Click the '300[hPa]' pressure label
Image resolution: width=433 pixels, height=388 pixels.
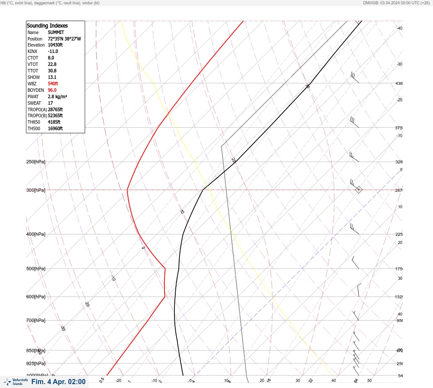coord(36,190)
